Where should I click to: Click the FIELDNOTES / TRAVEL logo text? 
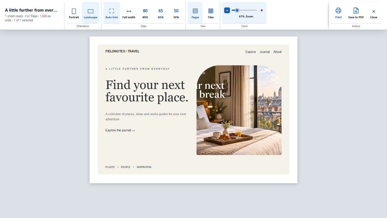tap(122, 51)
